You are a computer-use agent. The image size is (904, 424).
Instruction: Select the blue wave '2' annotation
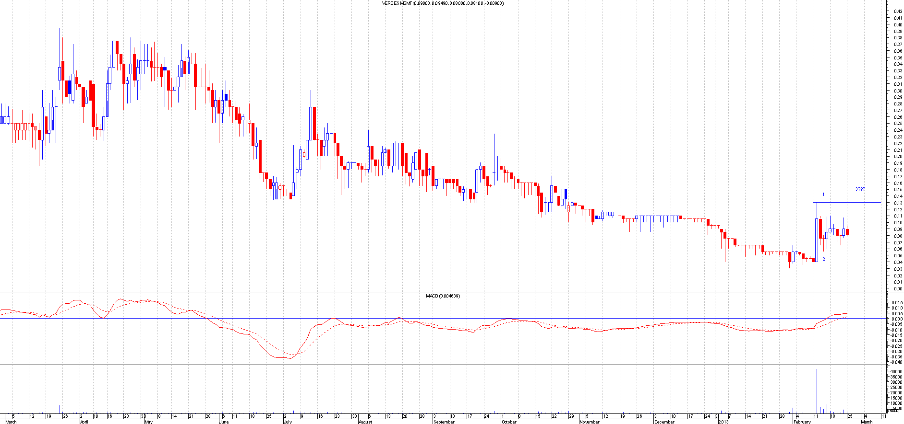[824, 259]
